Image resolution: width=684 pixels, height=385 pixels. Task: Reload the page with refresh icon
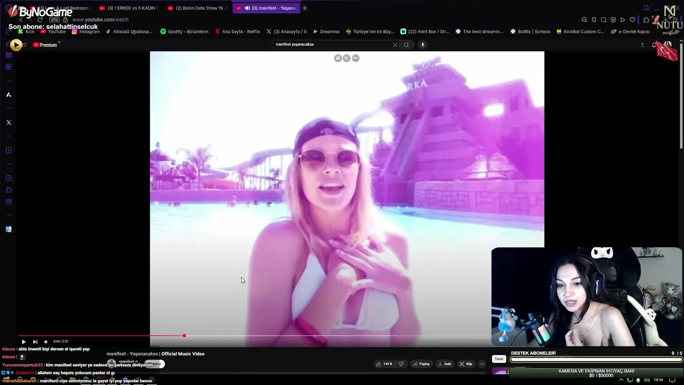pos(40,20)
